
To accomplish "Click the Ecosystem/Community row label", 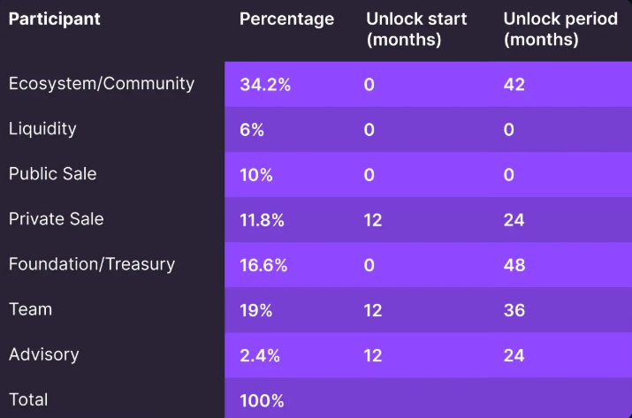I will pos(102,84).
